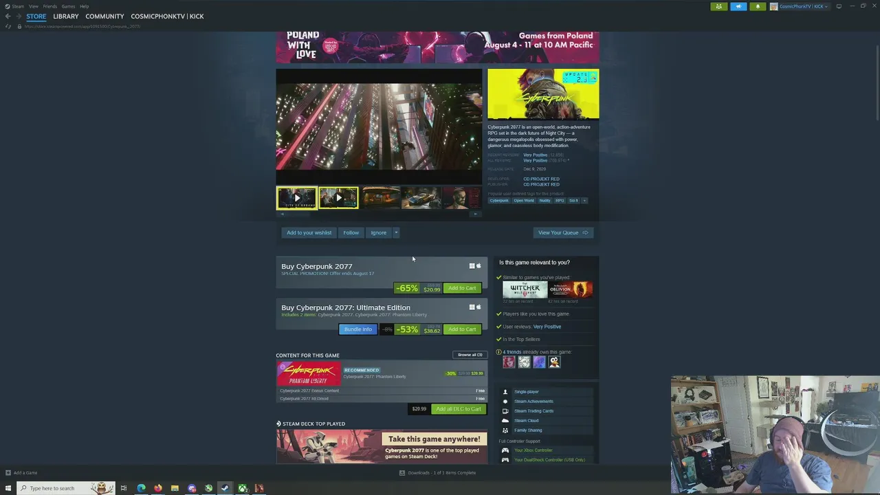
Task: Open Very Positive user reviews link in sidebar
Action: pyautogui.click(x=547, y=327)
